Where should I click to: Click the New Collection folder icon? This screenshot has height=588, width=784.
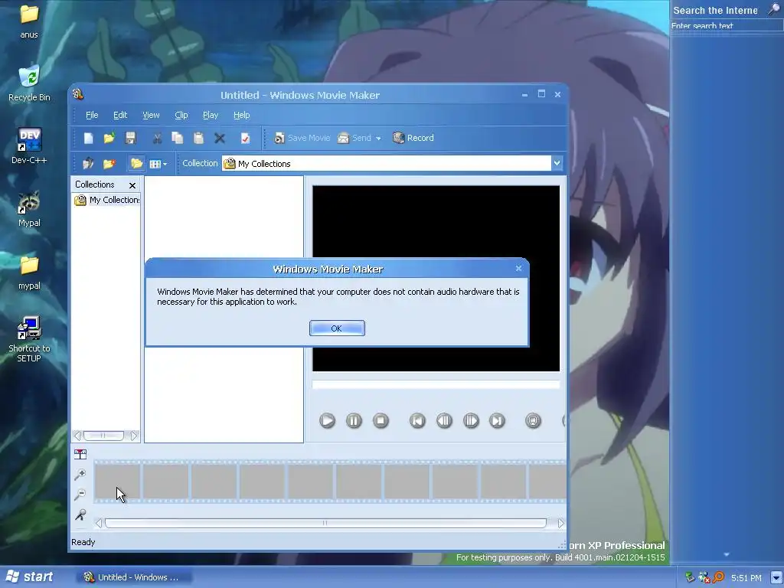(109, 164)
